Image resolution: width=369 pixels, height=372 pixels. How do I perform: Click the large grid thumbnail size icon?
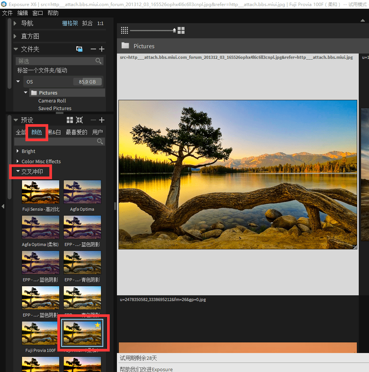coord(181,30)
